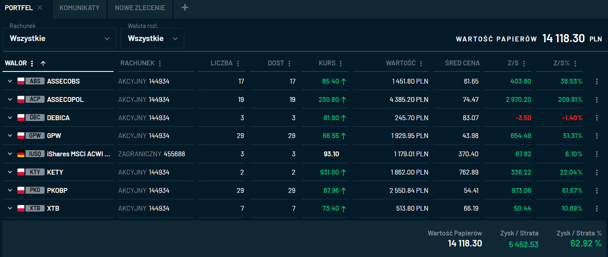This screenshot has height=257, width=608.
Task: Click the GPW ticker badge
Action: [34, 136]
